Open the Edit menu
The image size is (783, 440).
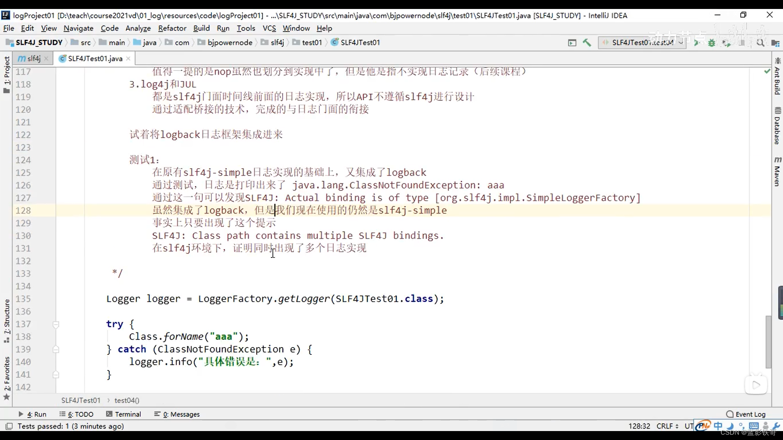[27, 28]
